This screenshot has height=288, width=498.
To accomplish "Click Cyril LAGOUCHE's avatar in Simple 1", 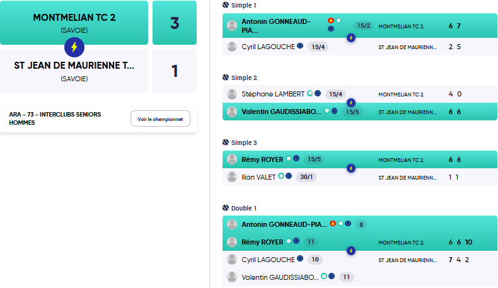I will tap(232, 47).
